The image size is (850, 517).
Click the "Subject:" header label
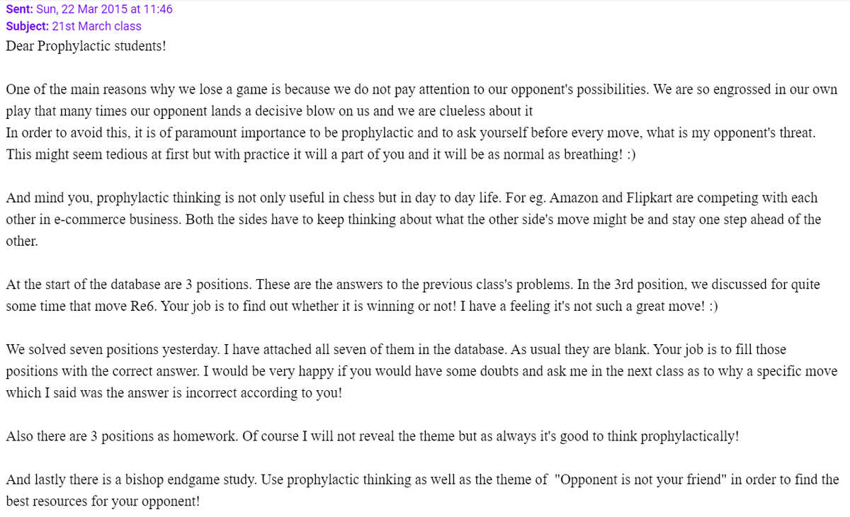coord(27,26)
